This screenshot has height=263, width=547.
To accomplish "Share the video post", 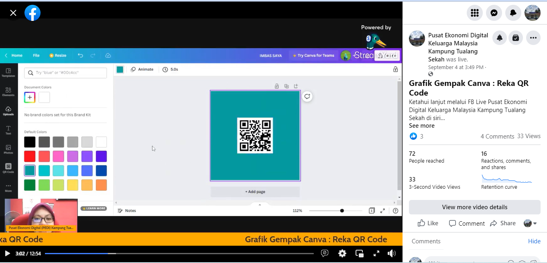I will coord(503,223).
